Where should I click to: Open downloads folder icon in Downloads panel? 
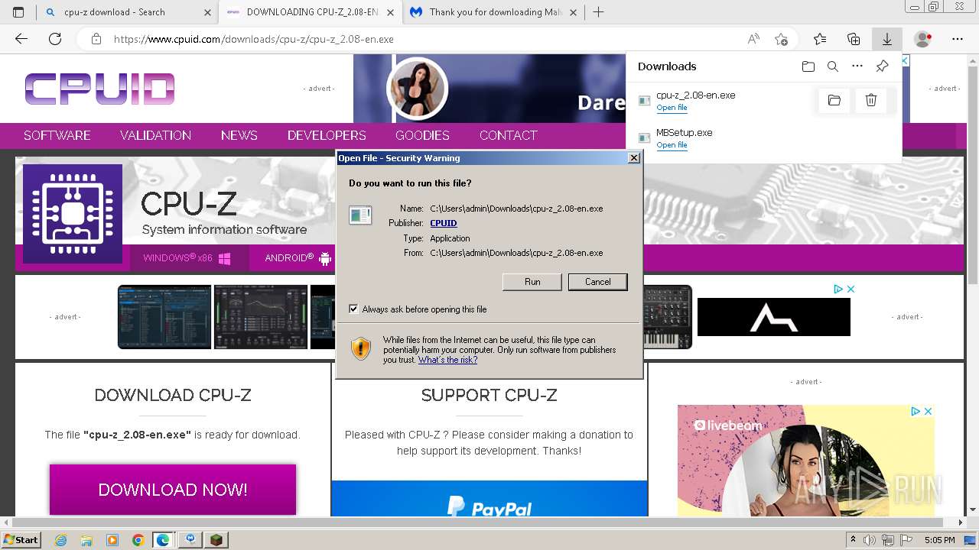[x=808, y=66]
